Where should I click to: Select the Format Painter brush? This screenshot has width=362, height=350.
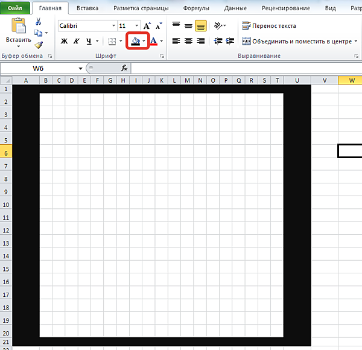coord(39,45)
